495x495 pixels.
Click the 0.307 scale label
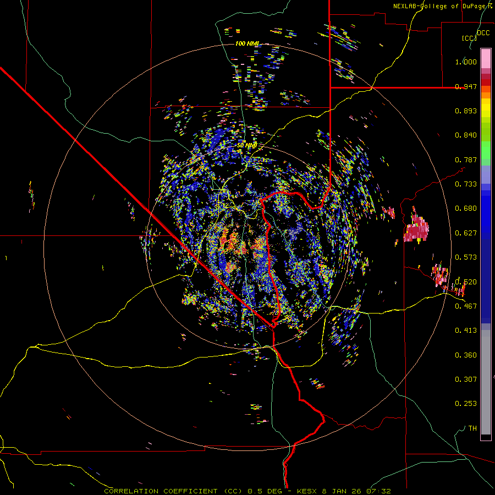(466, 380)
